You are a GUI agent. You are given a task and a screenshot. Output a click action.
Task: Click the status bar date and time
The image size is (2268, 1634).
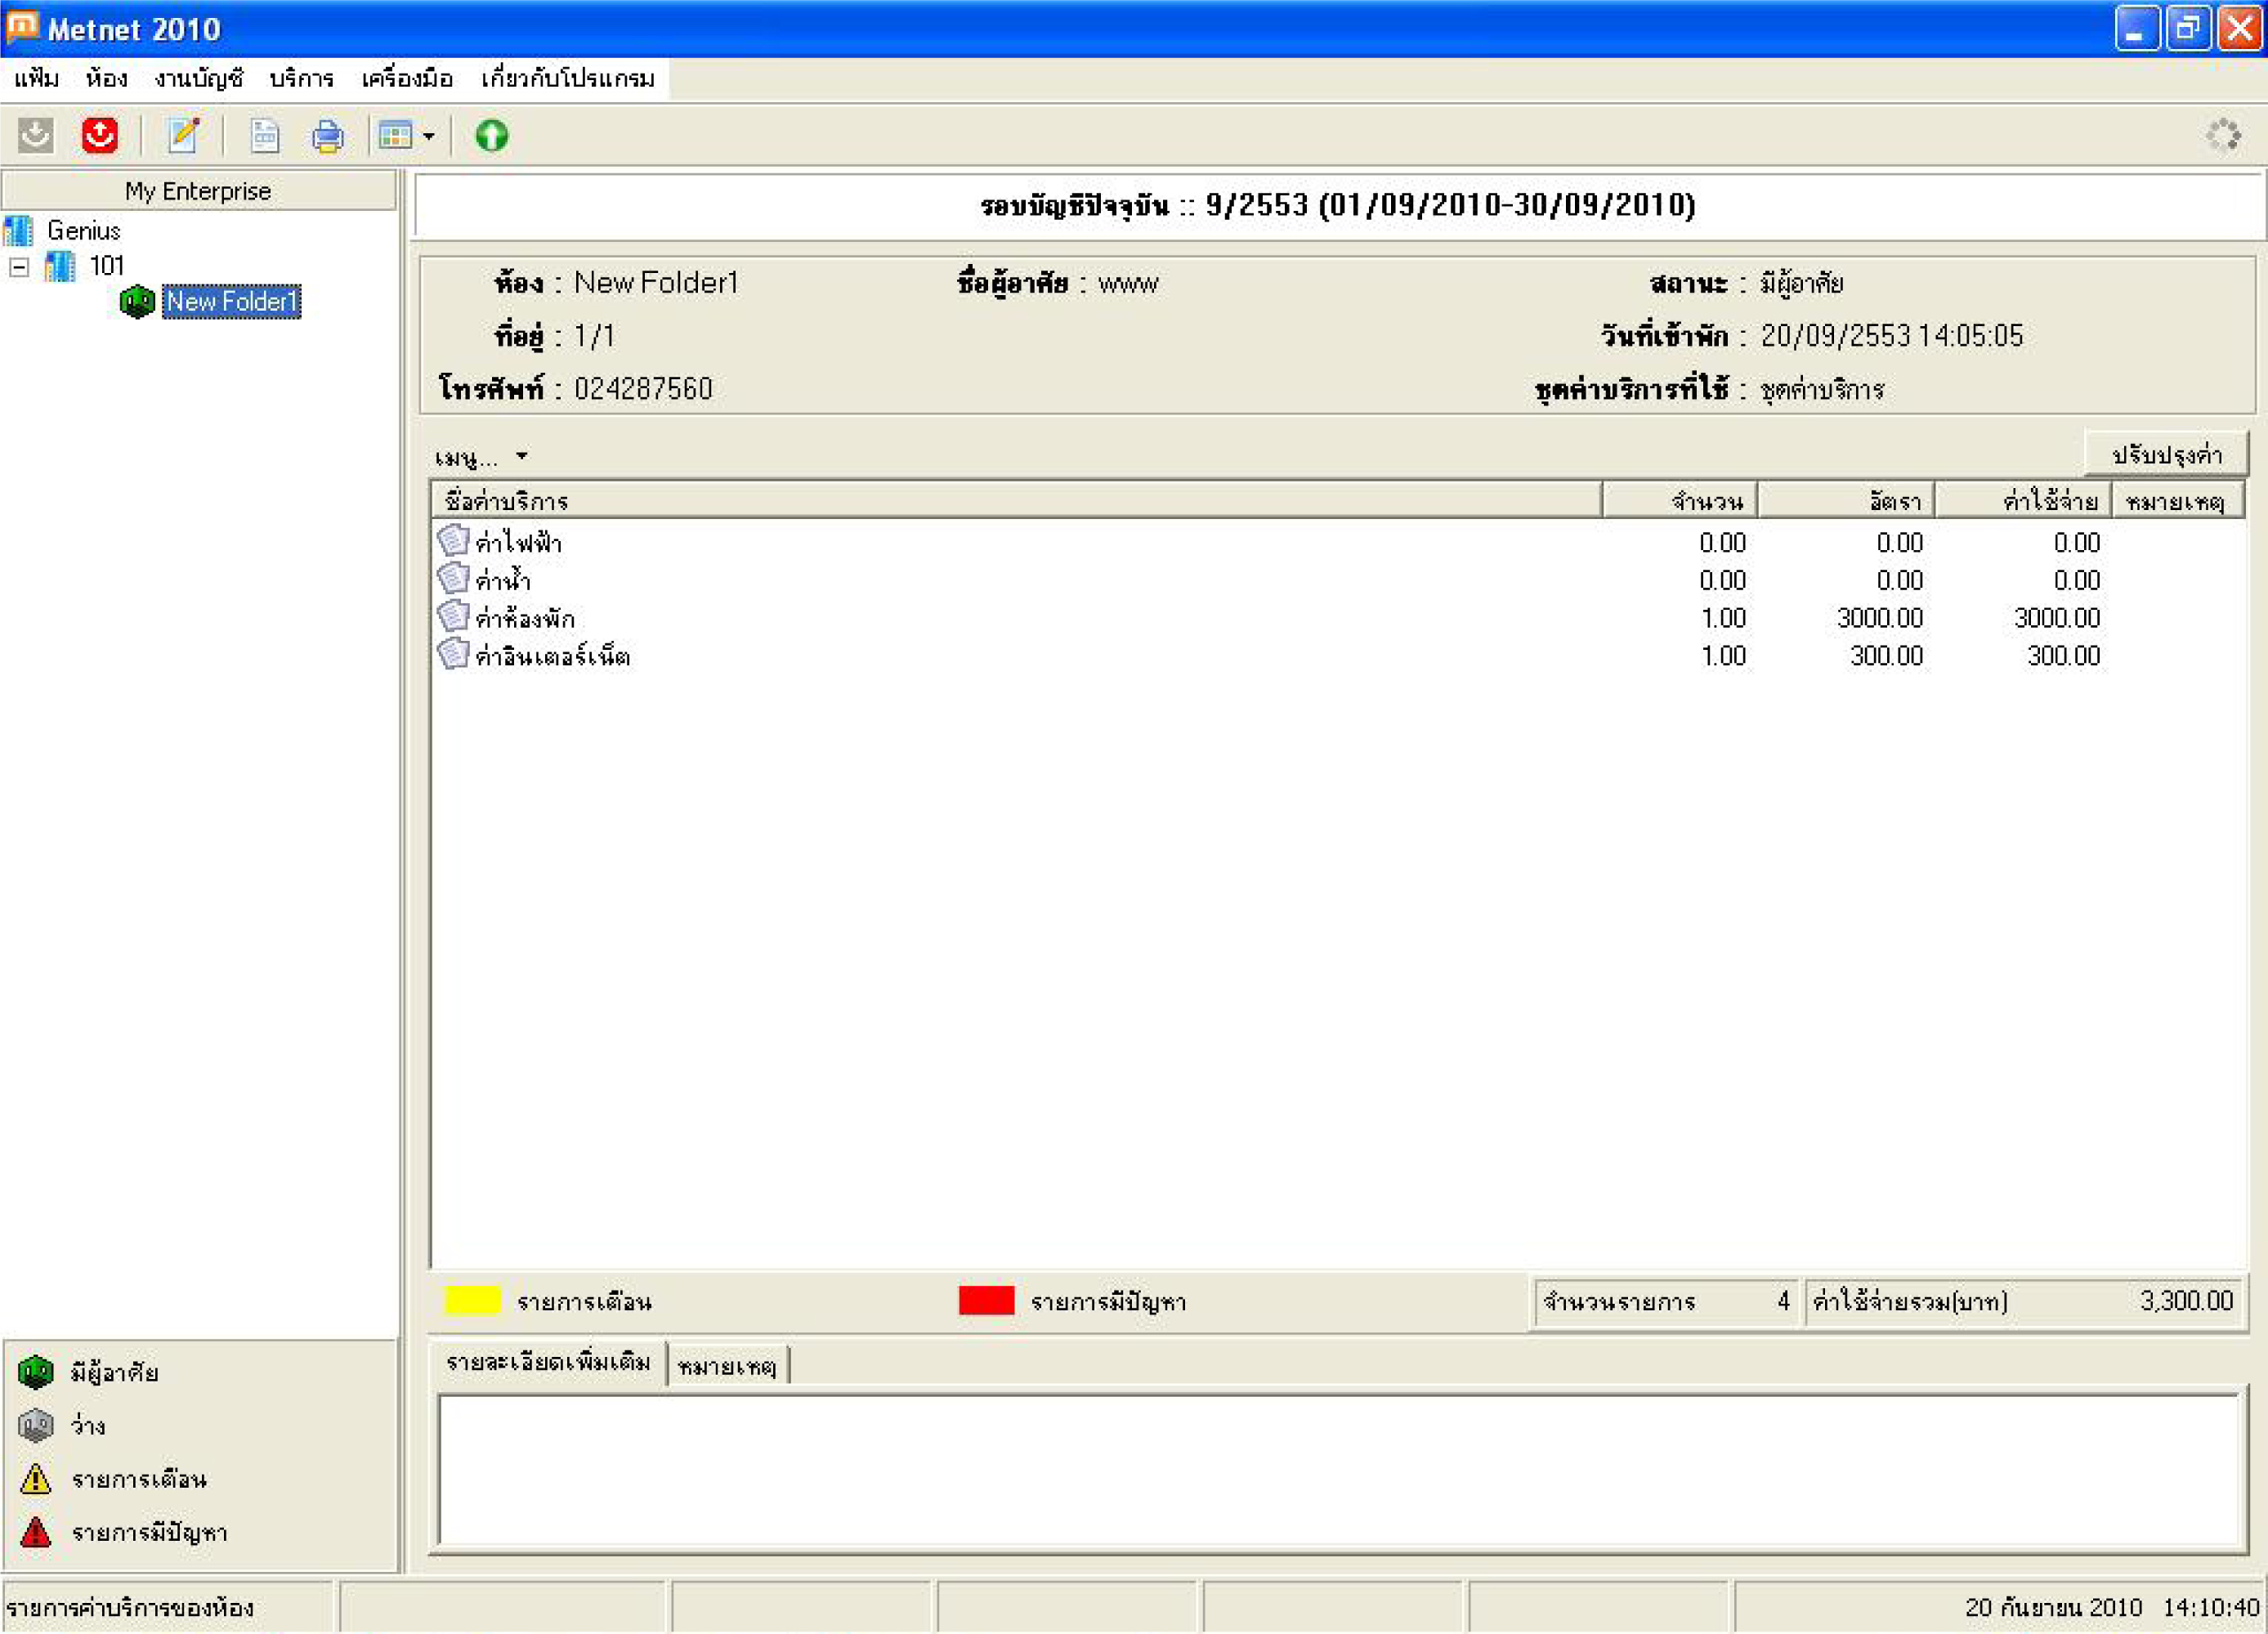tap(2112, 1607)
